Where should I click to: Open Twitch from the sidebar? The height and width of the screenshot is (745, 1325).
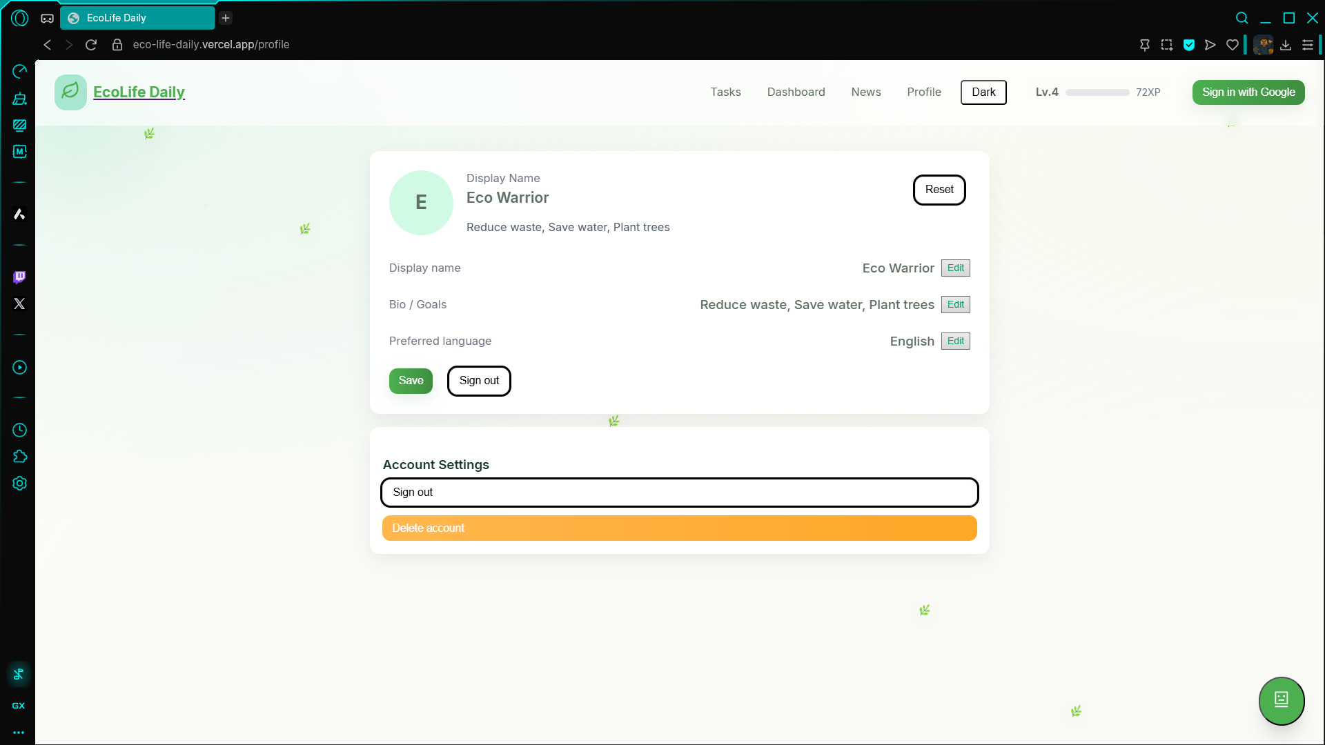19,277
